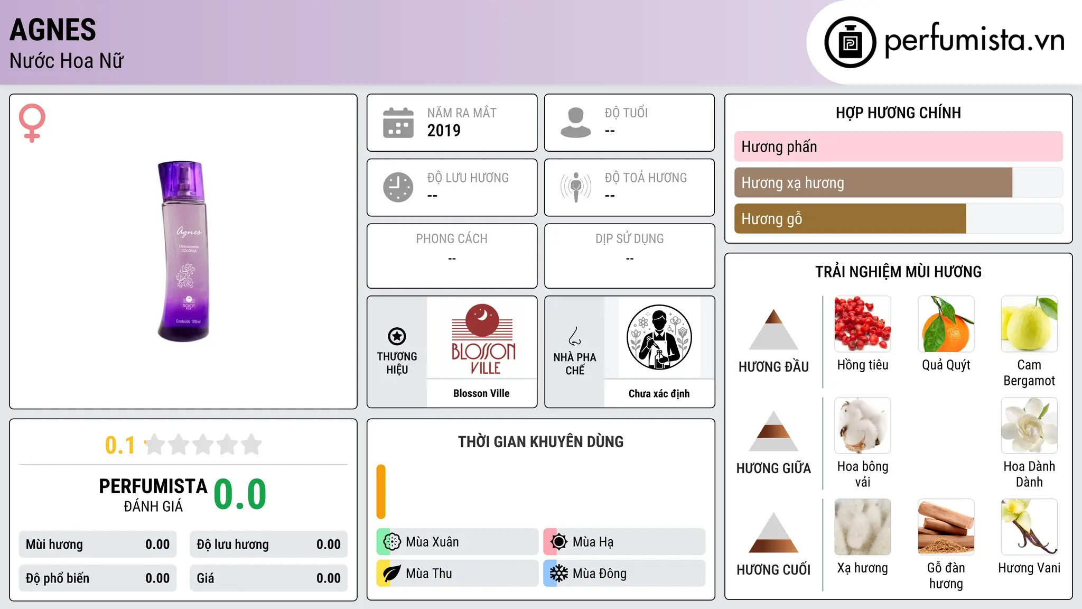This screenshot has height=609, width=1082.
Task: Click the Độ phổ biến score row
Action: [x=98, y=578]
